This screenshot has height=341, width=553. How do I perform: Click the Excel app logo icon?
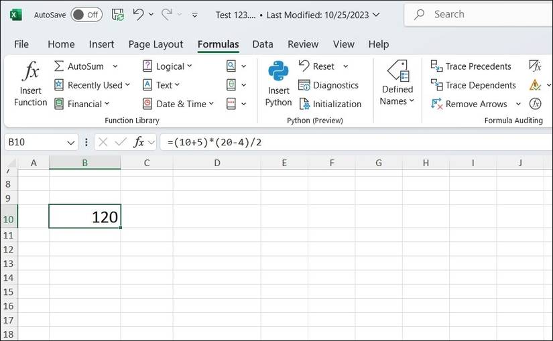[15, 15]
